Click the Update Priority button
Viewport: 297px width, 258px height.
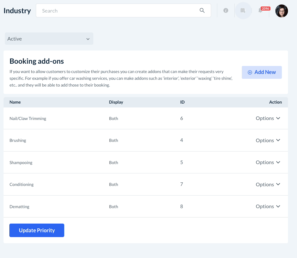pos(37,230)
